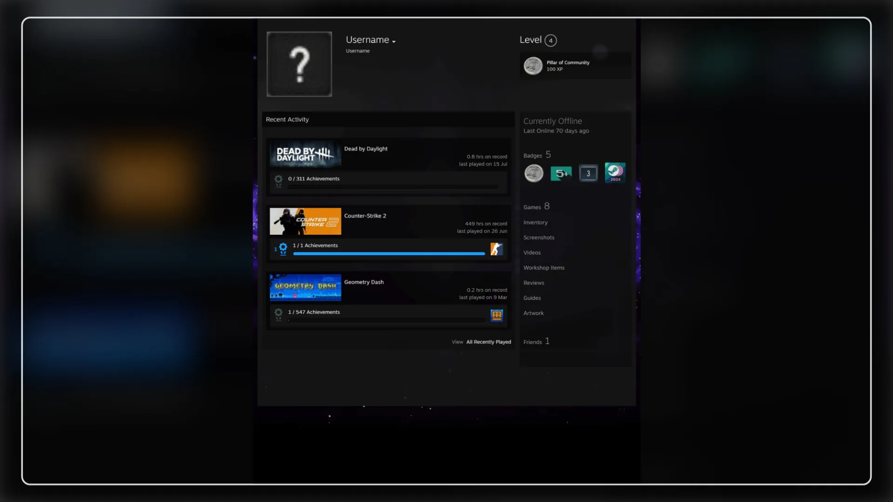Open the Dead by Daylight game banner
893x502 pixels.
pyautogui.click(x=305, y=154)
